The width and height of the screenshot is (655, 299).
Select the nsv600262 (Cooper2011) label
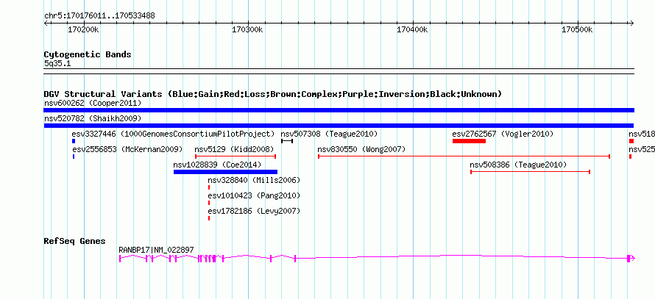point(93,103)
